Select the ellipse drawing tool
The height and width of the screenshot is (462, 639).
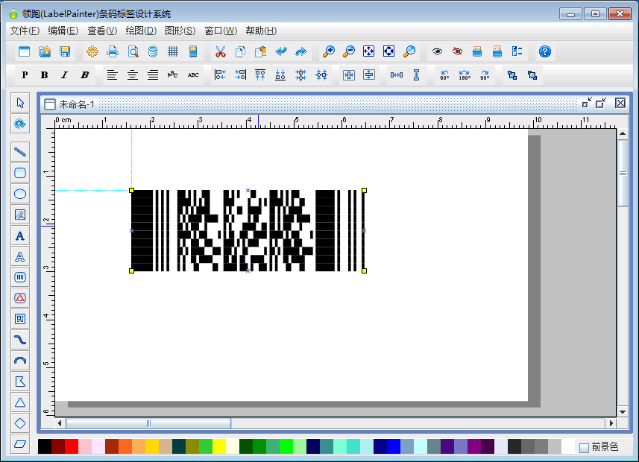[x=20, y=194]
